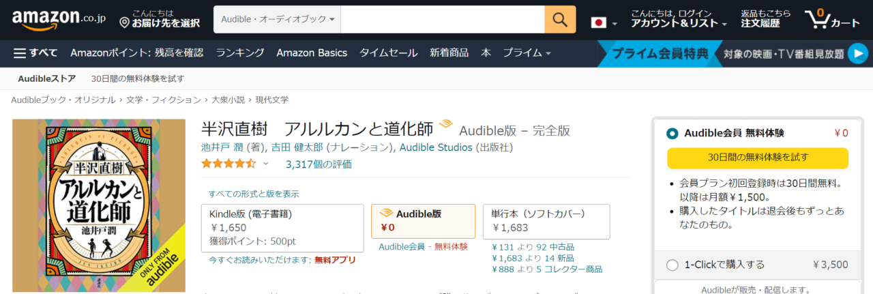This screenshot has height=294, width=873.
Task: Click the star rating icons
Action: (228, 164)
